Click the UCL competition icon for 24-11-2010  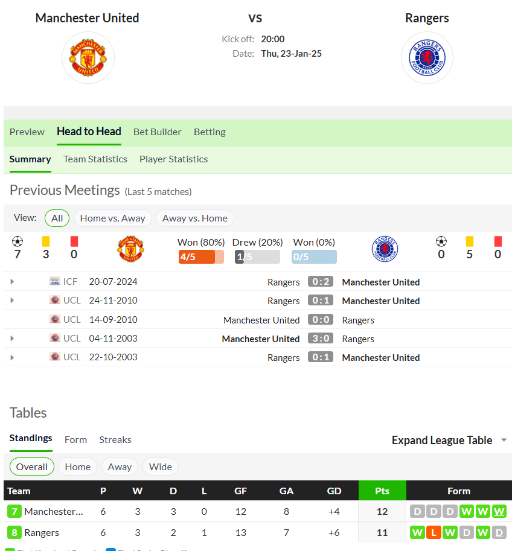(54, 300)
